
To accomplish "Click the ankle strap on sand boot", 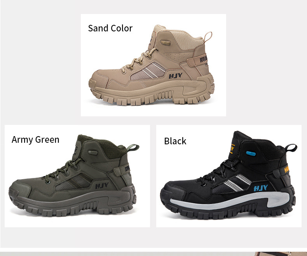I will [x=197, y=61].
